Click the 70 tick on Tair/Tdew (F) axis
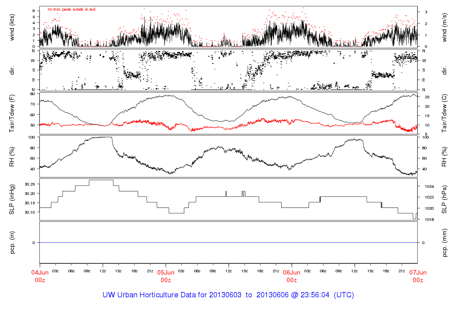 tap(33, 104)
